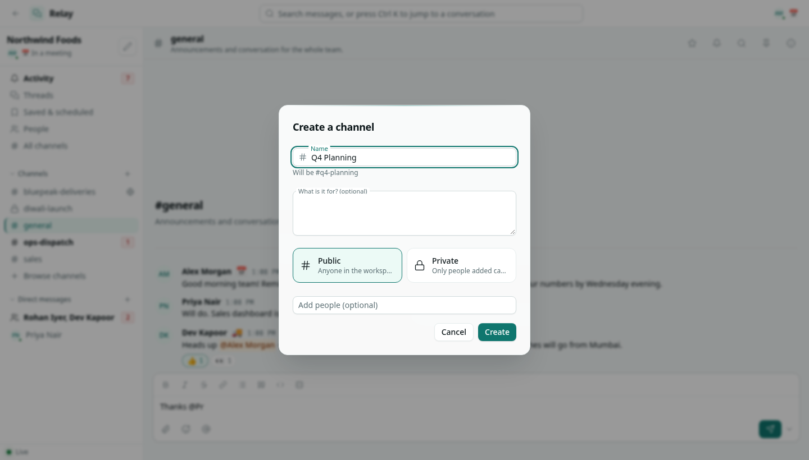Select the Public channel option
The height and width of the screenshot is (460, 809).
347,265
